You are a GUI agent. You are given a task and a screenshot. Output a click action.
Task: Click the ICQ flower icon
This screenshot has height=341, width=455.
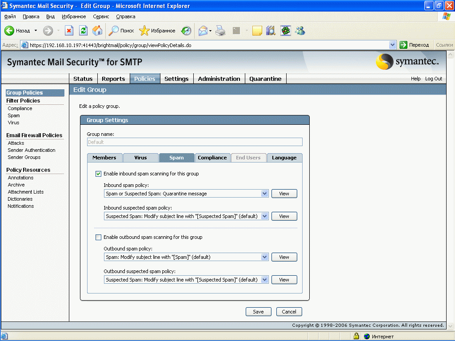coord(286,31)
